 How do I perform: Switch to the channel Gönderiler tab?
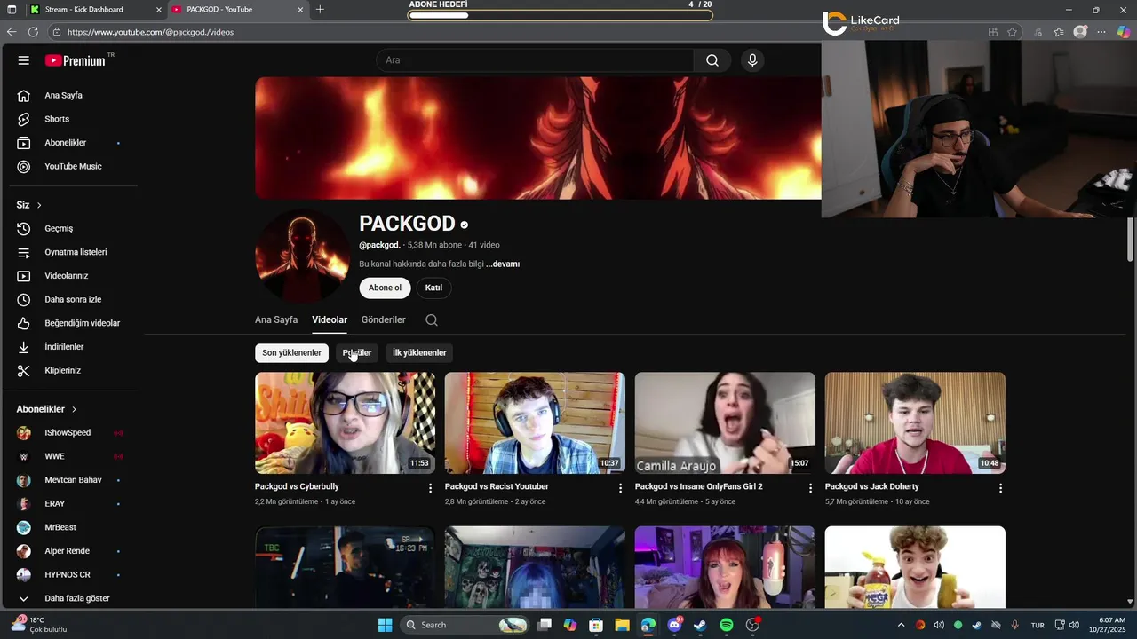pyautogui.click(x=384, y=319)
